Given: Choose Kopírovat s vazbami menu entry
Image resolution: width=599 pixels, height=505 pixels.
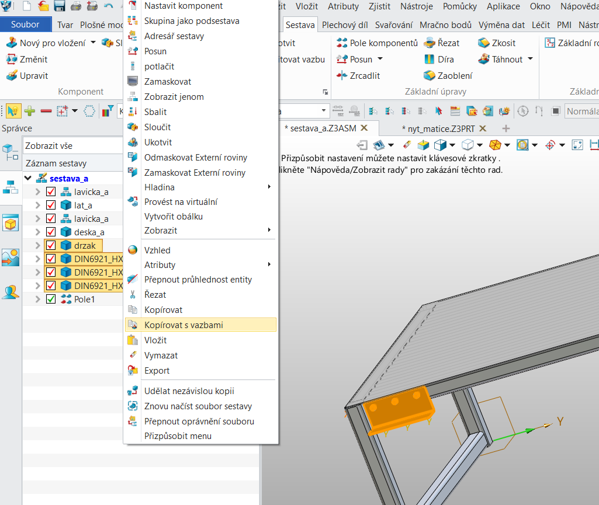Looking at the screenshot, I should 183,325.
